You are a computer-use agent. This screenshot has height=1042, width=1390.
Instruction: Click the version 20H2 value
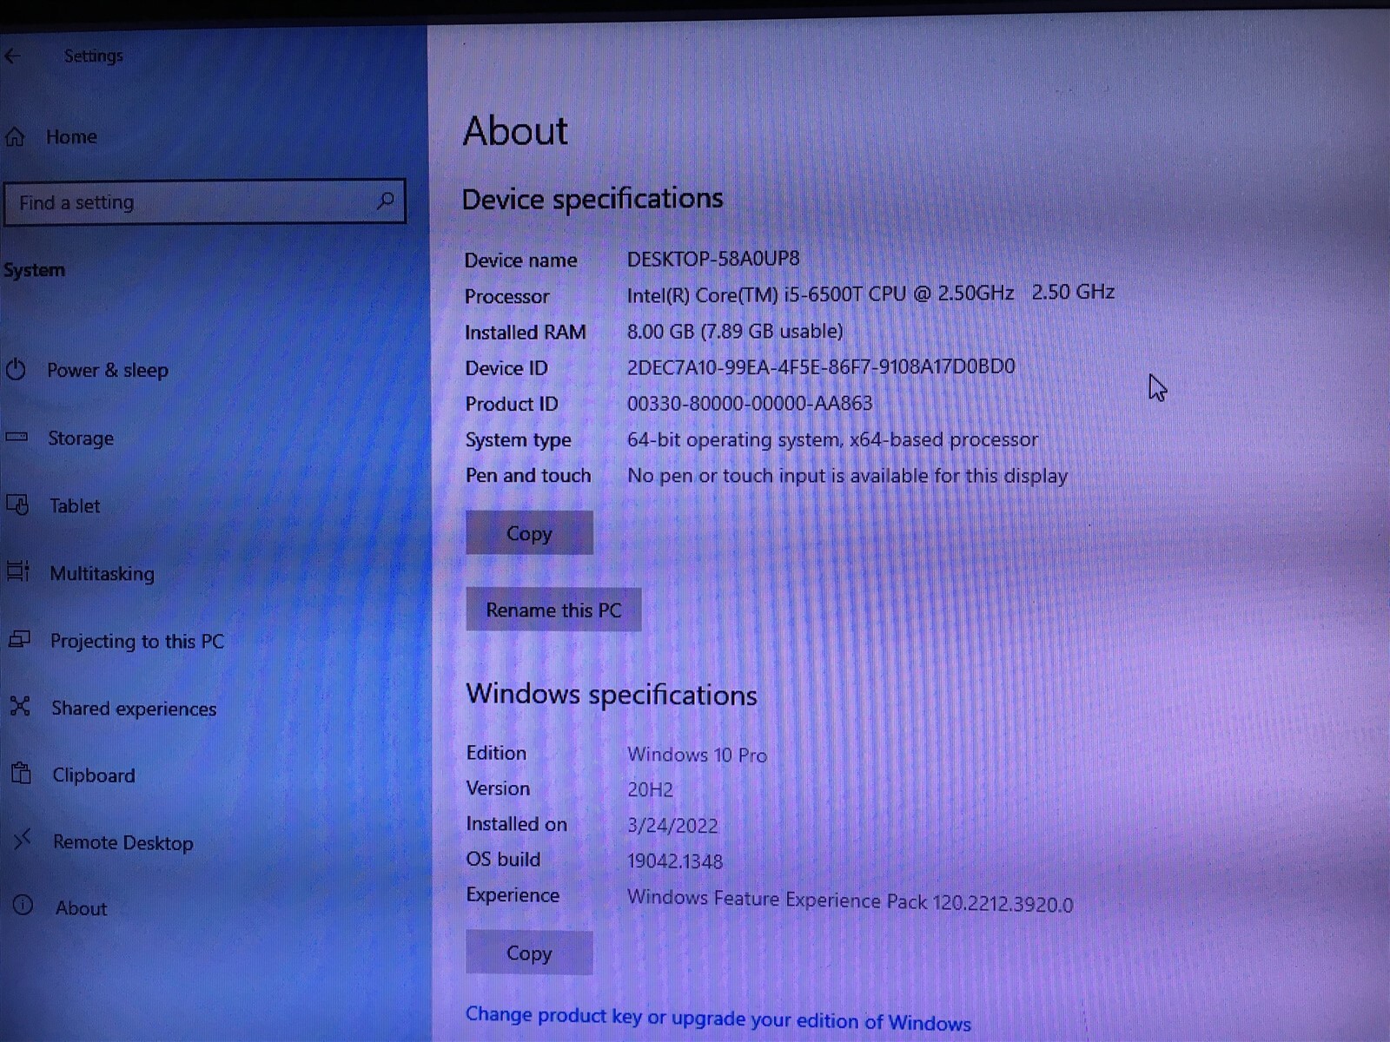coord(650,790)
